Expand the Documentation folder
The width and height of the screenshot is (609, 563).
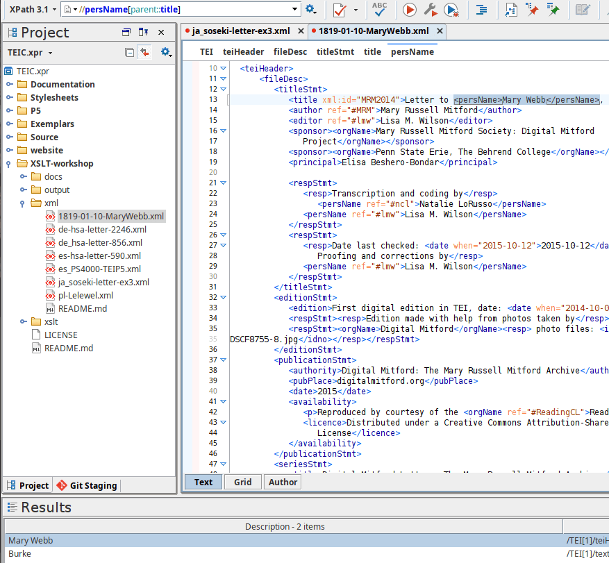point(10,84)
